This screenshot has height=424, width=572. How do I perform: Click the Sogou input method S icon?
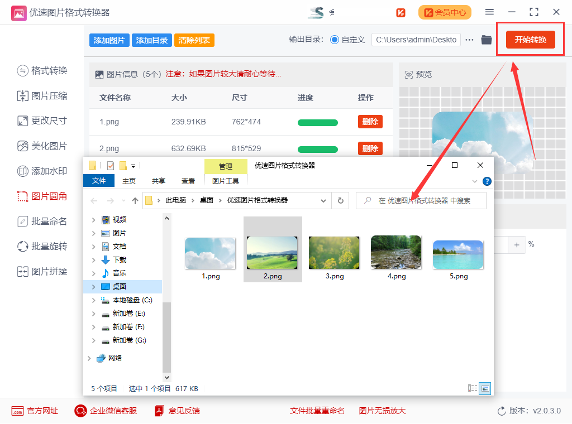[316, 12]
